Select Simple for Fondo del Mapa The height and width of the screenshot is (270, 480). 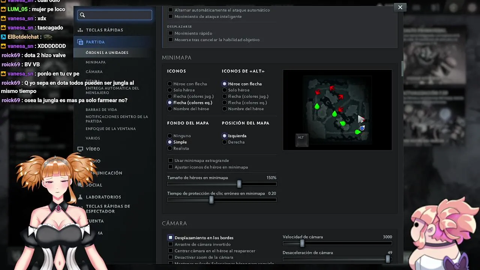[x=170, y=142]
